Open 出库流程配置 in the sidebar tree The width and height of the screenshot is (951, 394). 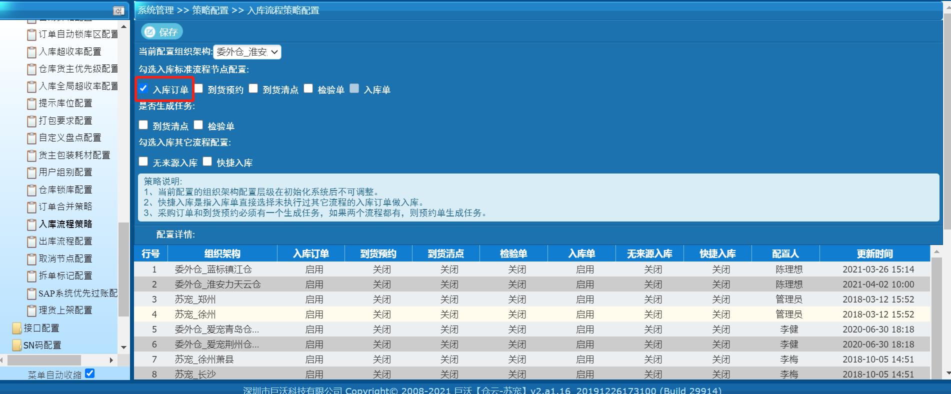pyautogui.click(x=65, y=241)
